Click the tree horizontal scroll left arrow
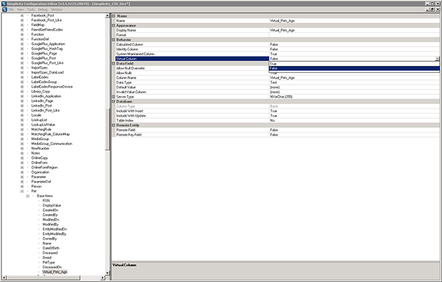 [4, 278]
